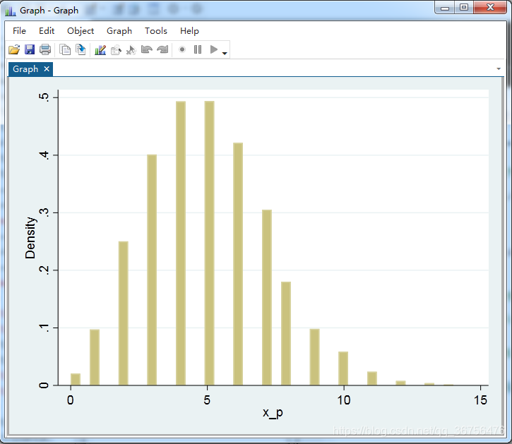
Task: Click the Stata graph window title icon
Action: pyautogui.click(x=11, y=11)
